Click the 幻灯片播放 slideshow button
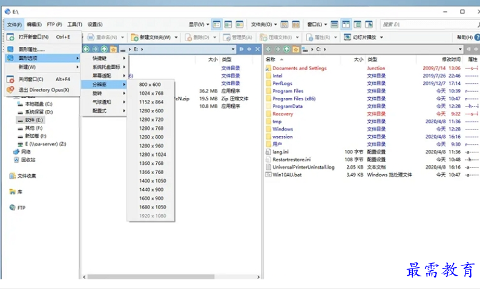Viewport: 480px width, 289px height. click(360, 37)
